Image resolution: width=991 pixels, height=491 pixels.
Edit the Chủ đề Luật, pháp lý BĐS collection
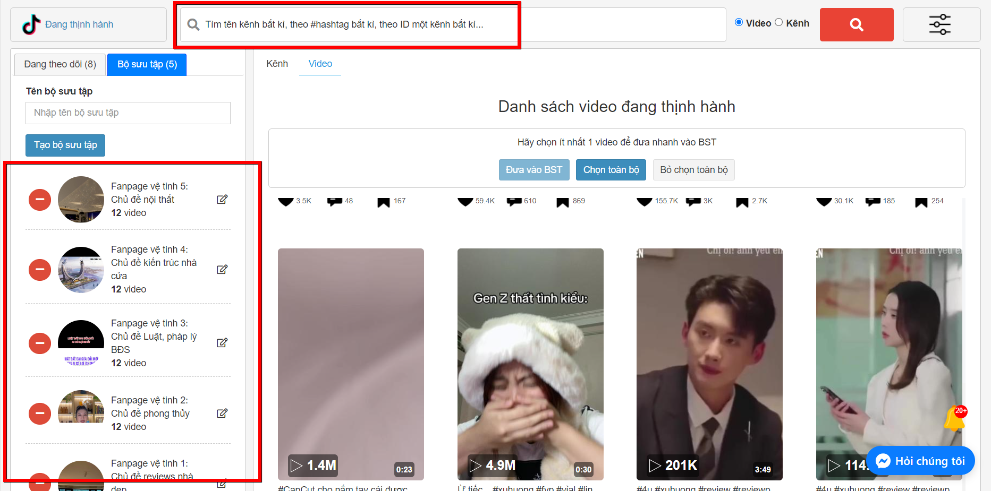tap(222, 343)
